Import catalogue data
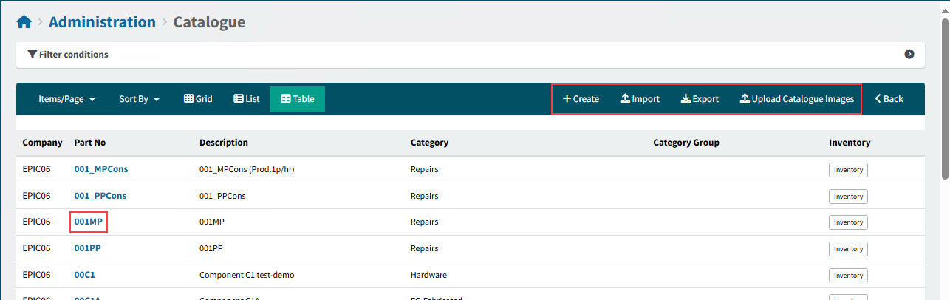The width and height of the screenshot is (950, 300). [640, 99]
